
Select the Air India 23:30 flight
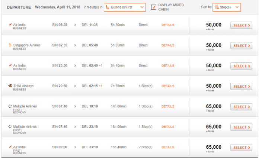point(241,66)
